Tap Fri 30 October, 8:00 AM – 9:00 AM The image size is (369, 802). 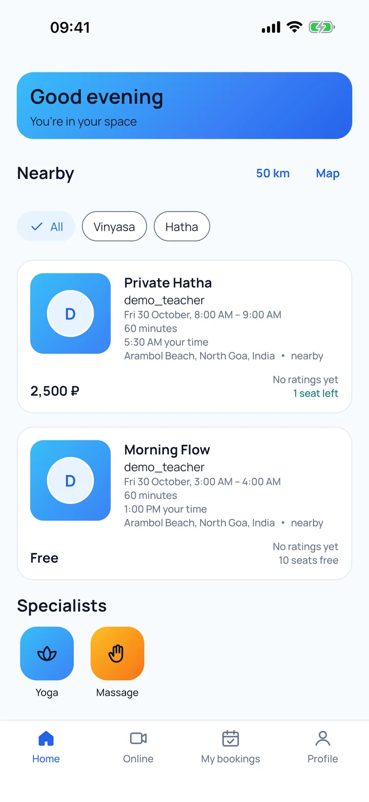pyautogui.click(x=202, y=315)
